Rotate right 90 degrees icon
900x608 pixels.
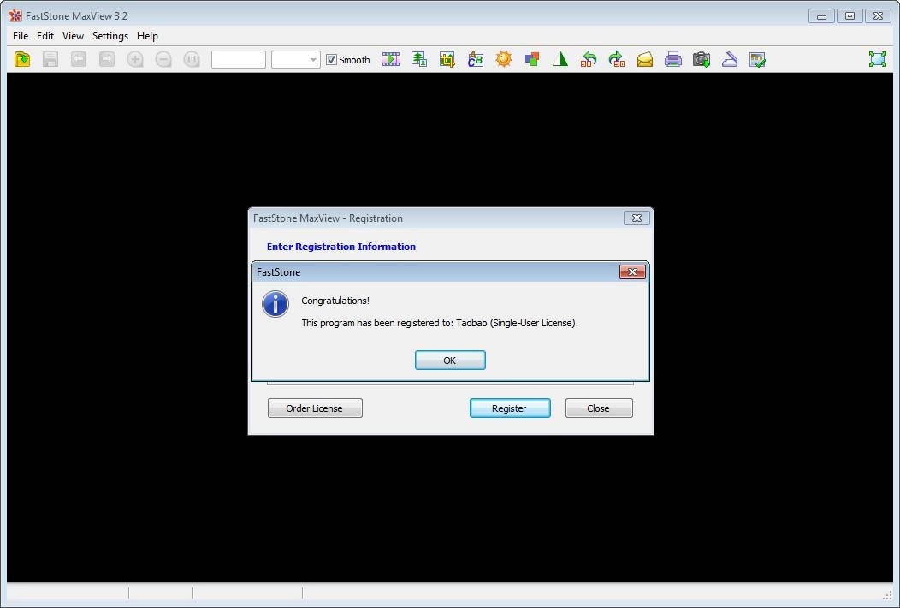[x=617, y=59]
